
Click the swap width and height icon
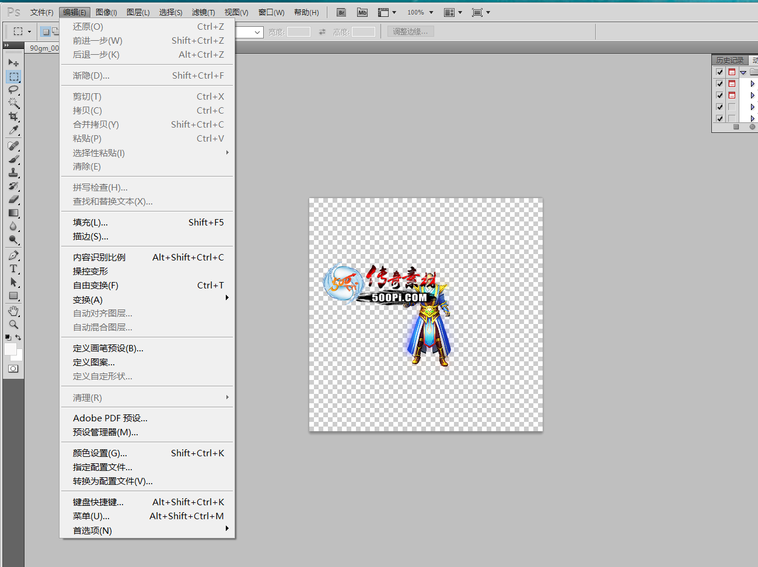pyautogui.click(x=322, y=32)
